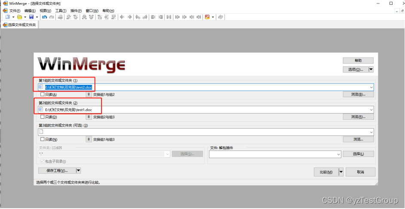Click the Previous Conflict toolbar icon
Image resolution: width=405 pixels, height=209 pixels.
pos(91,17)
